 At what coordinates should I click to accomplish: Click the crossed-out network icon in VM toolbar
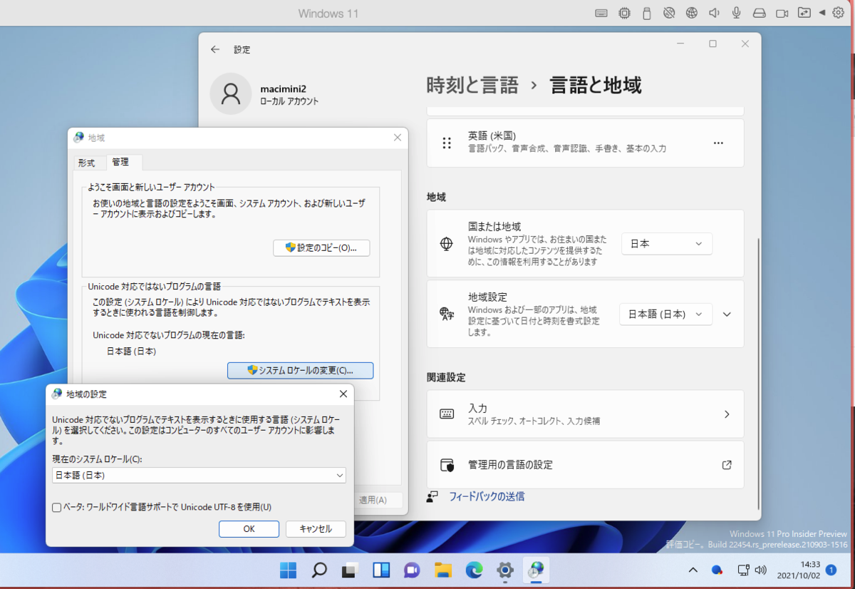coord(669,13)
